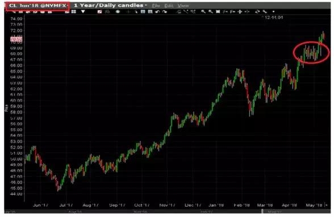
Task: Click the bottom timeline scrollbar handle
Action: pos(262,211)
